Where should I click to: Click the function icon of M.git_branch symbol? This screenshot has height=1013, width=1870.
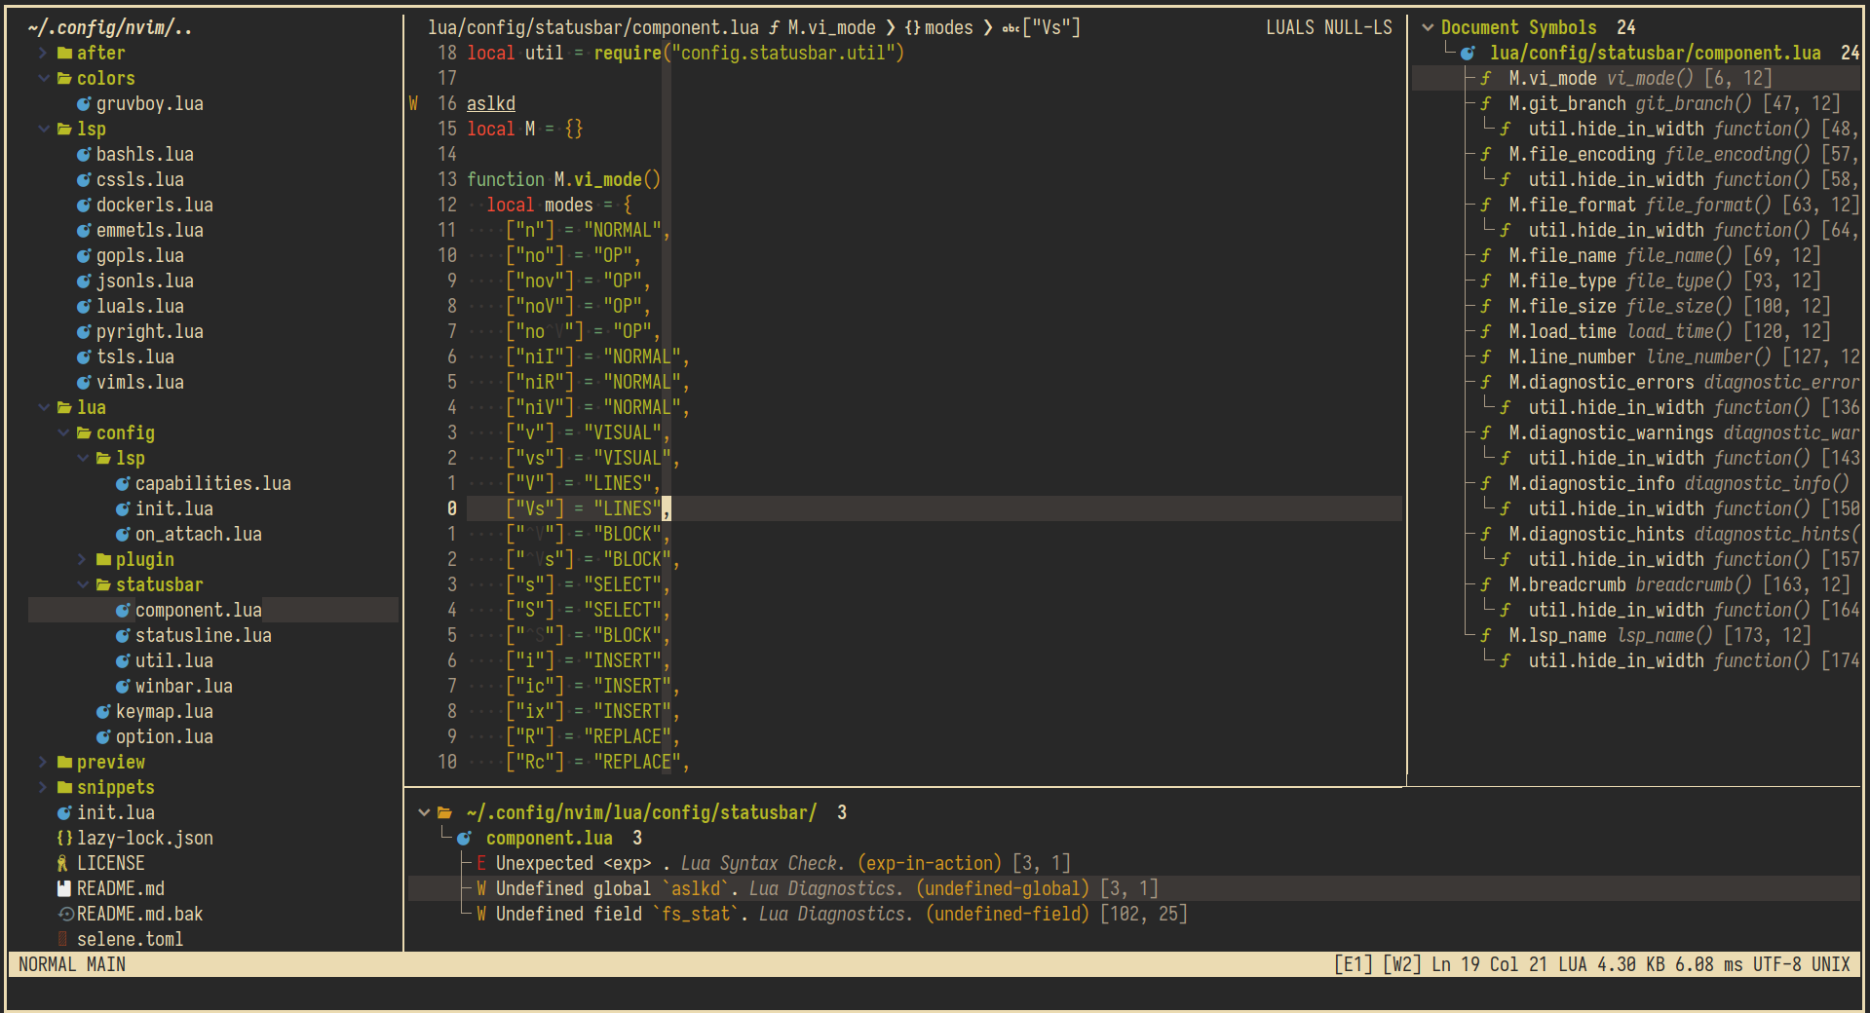tap(1486, 103)
